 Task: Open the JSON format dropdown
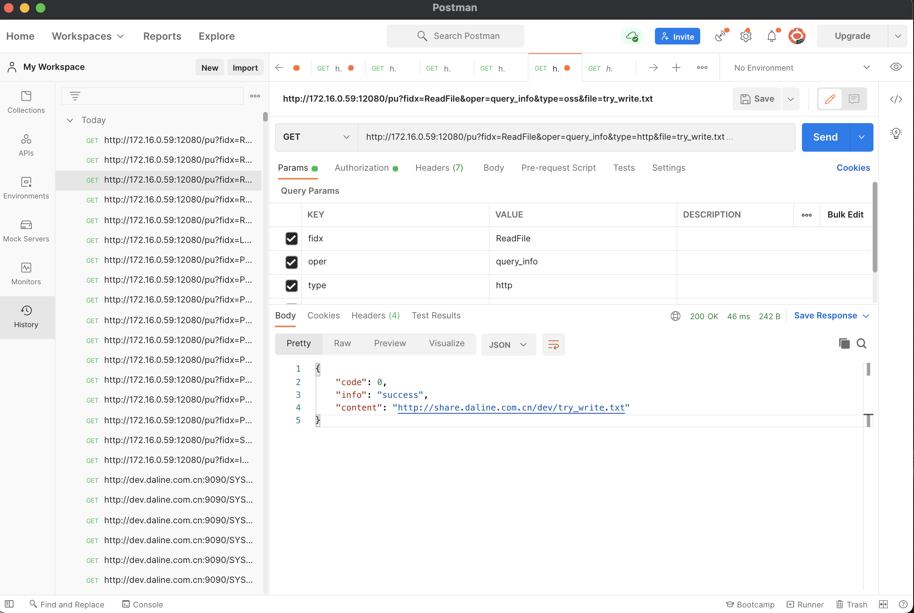tap(508, 345)
